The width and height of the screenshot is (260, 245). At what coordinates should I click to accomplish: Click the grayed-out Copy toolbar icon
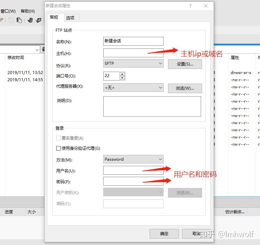(x=11, y=20)
